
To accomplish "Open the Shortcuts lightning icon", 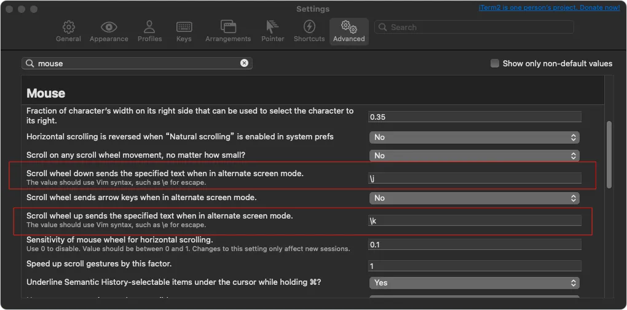I will coord(309,28).
